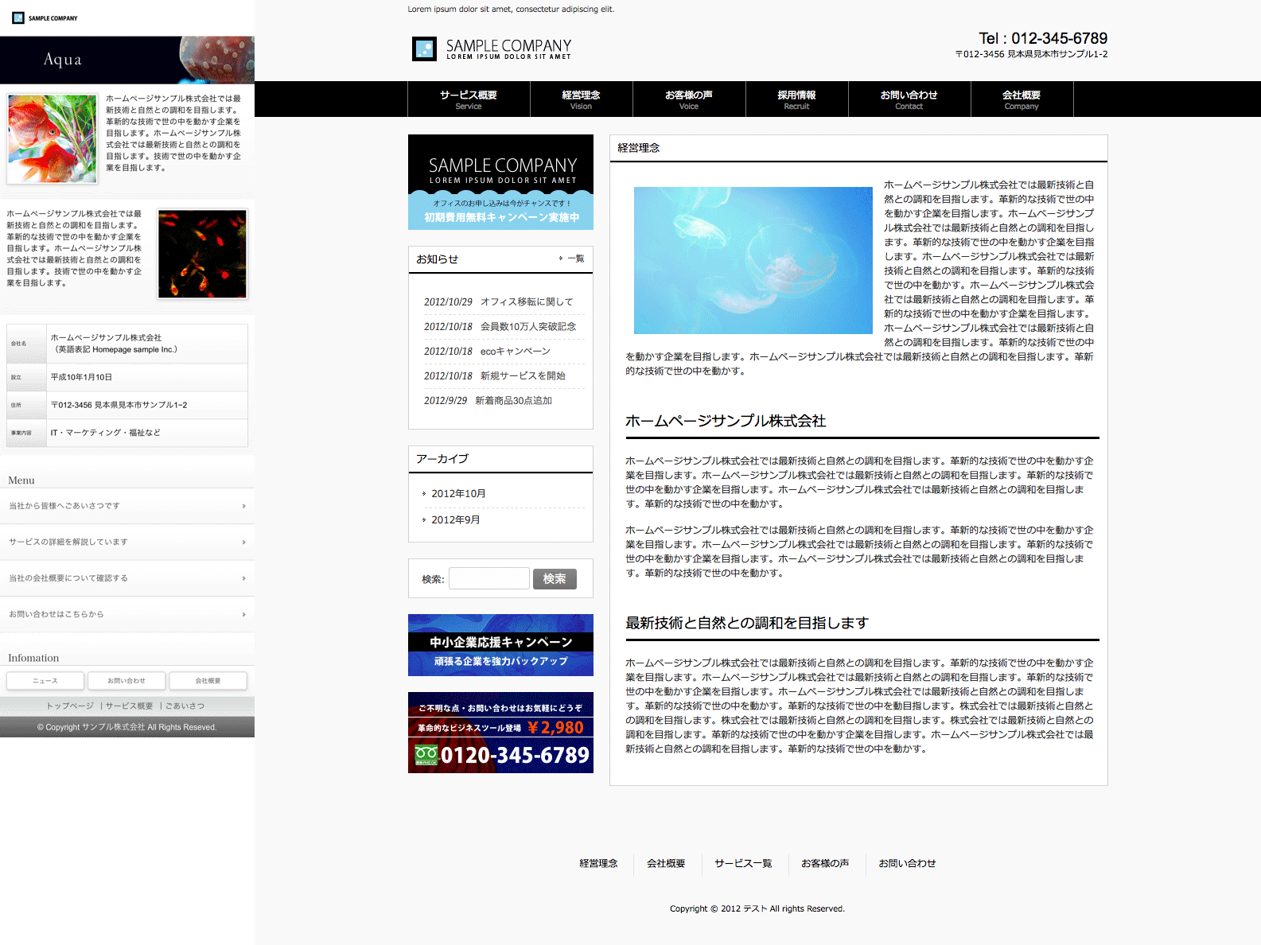Image resolution: width=1261 pixels, height=945 pixels.
Task: Click the free-dial icon on phone banner
Action: [x=426, y=755]
